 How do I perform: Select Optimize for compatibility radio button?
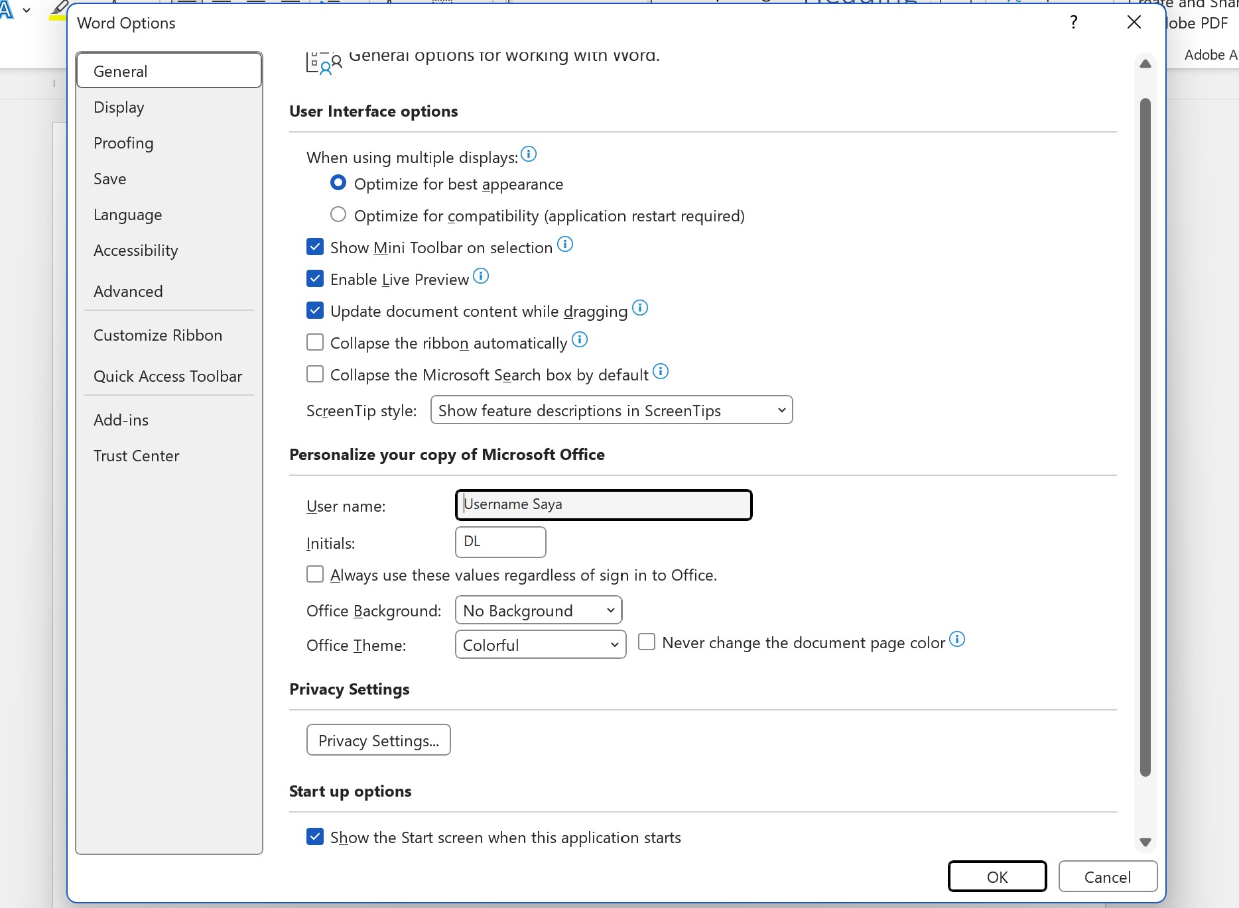coord(338,213)
